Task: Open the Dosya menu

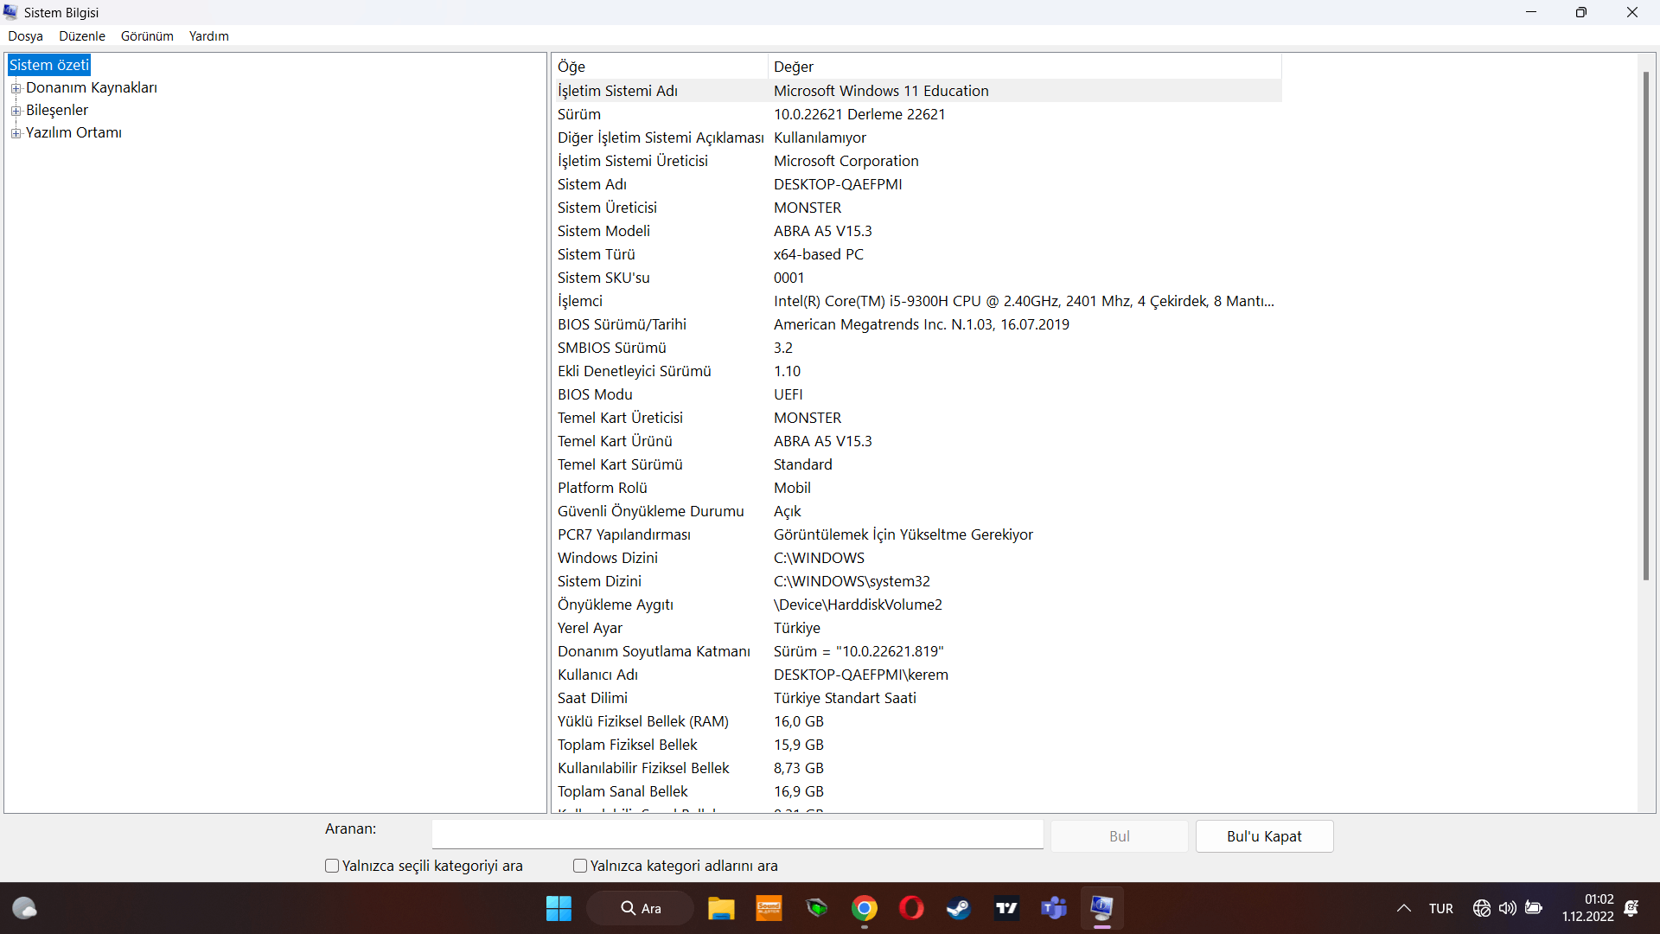Action: point(25,36)
